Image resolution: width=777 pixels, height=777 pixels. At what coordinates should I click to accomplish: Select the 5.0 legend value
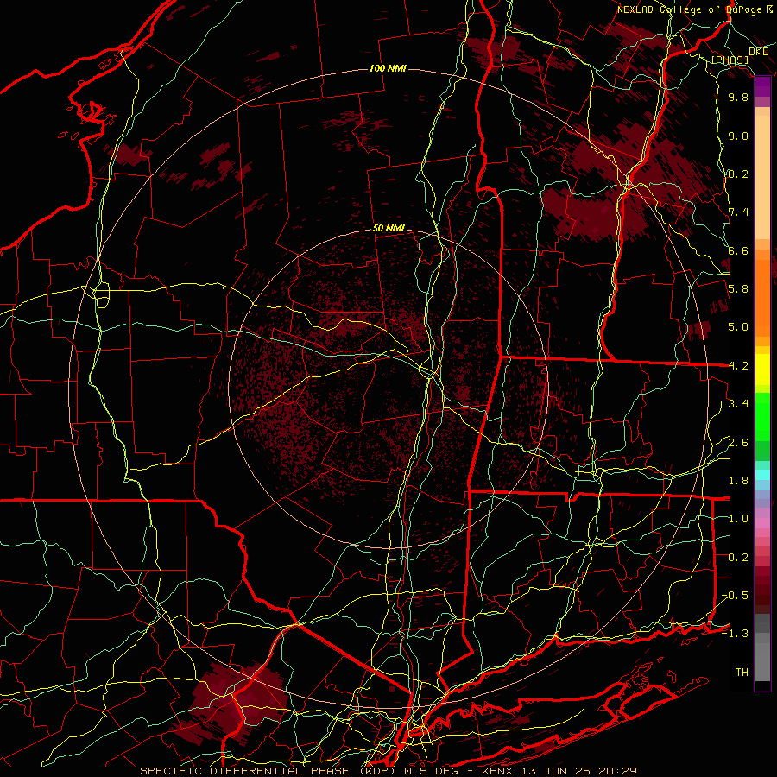tap(738, 327)
